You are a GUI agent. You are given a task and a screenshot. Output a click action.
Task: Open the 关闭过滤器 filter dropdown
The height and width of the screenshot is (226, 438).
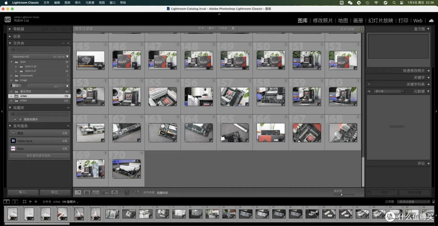[x=412, y=202]
